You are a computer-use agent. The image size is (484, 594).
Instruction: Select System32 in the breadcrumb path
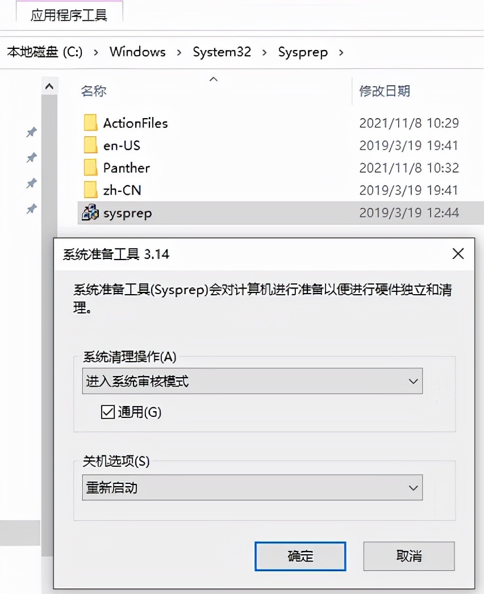click(222, 52)
